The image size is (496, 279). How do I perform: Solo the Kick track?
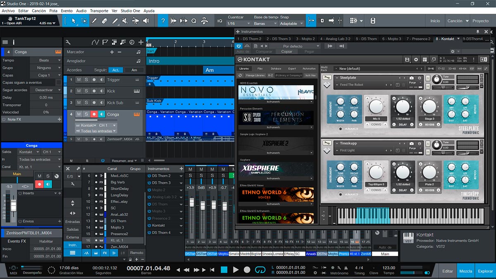[x=86, y=91]
